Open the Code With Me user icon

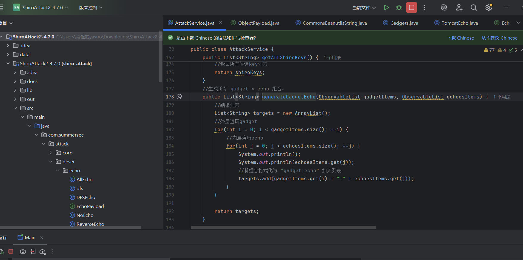459,7
